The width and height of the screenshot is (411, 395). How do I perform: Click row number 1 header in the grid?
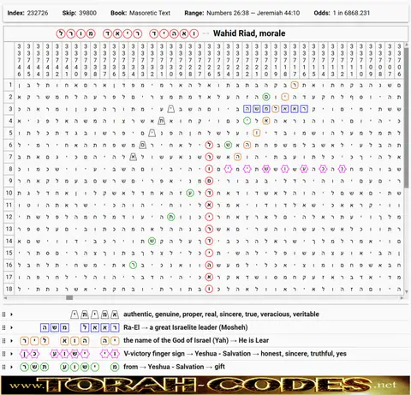click(9, 85)
